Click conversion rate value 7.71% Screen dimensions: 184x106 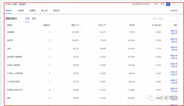pyautogui.click(x=158, y=49)
